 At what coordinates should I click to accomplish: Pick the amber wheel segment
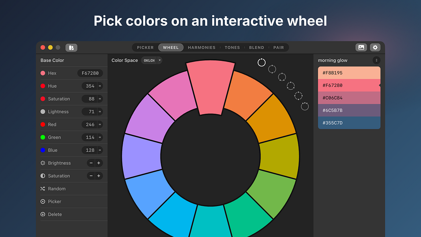273,120
